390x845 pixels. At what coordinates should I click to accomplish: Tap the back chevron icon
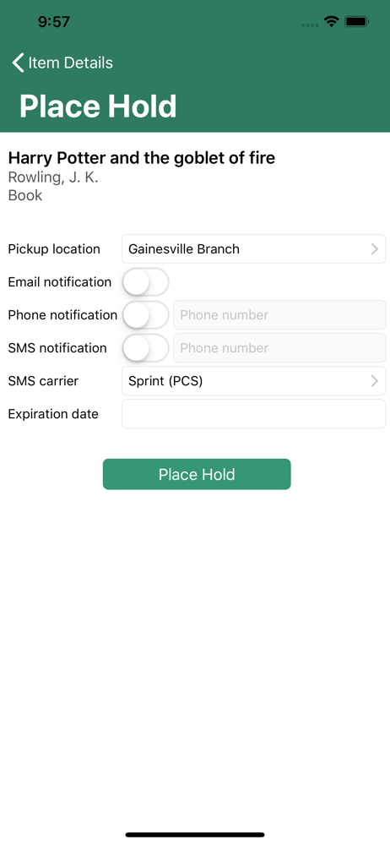(x=19, y=63)
